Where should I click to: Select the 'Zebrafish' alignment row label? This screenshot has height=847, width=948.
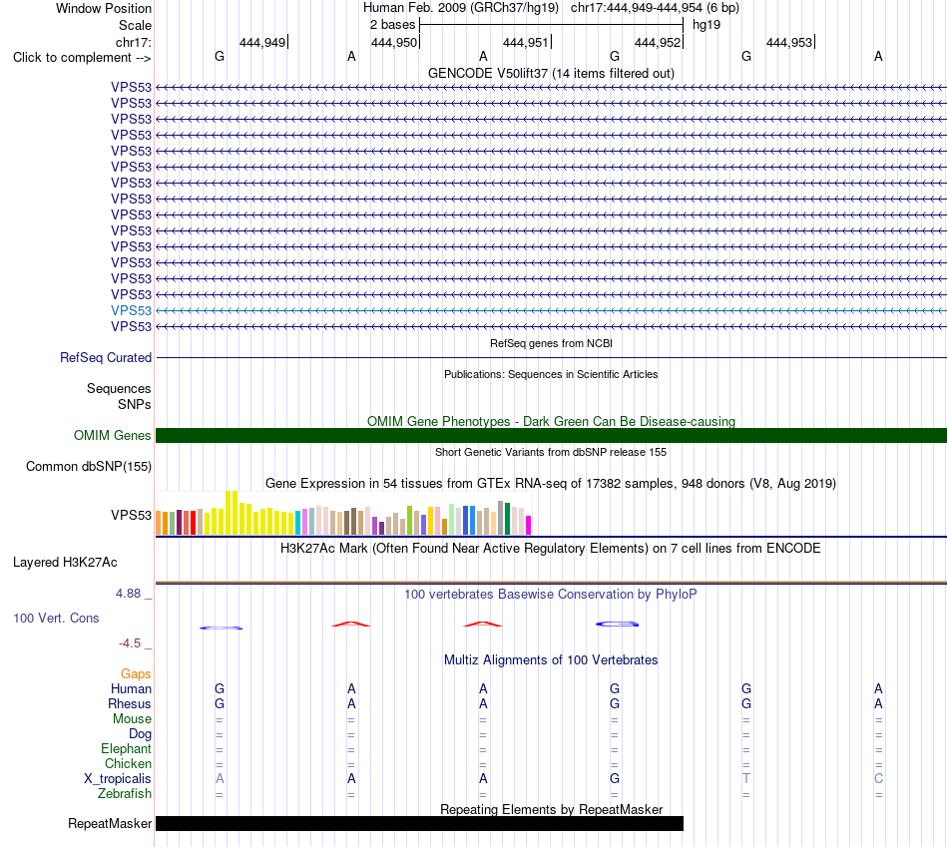(x=125, y=794)
